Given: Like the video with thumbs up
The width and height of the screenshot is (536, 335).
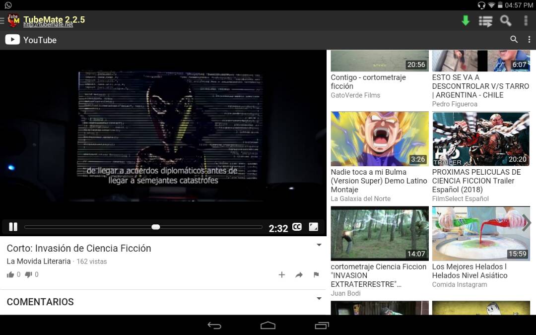Looking at the screenshot, I should coord(10,274).
